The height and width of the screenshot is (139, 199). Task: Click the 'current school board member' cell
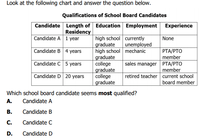click(x=178, y=80)
